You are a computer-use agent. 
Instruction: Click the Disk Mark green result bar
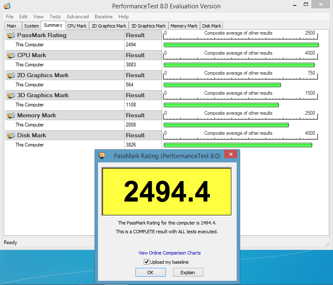click(x=238, y=145)
